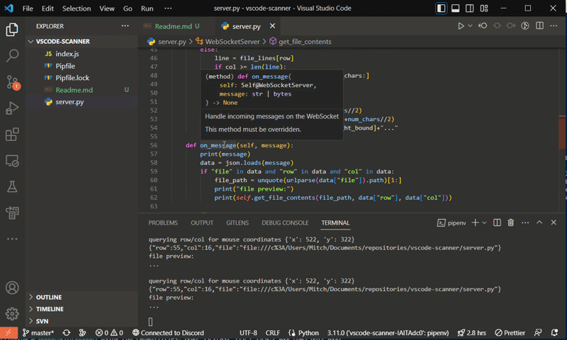This screenshot has height=340, width=567.
Task: Open the Explorer view in activity bar
Action: (12, 30)
